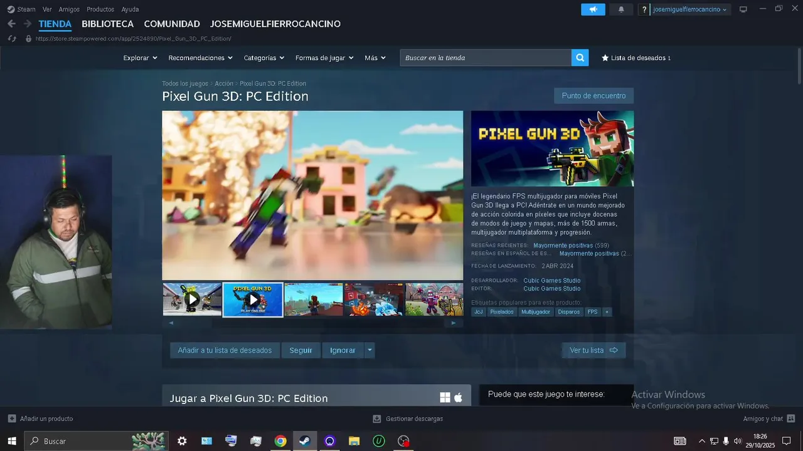Open the Cubic Games Studio developer link
Screen dimensions: 803x451
coord(552,281)
